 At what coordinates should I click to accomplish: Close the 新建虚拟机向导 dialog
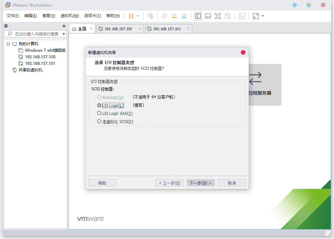[x=243, y=52]
